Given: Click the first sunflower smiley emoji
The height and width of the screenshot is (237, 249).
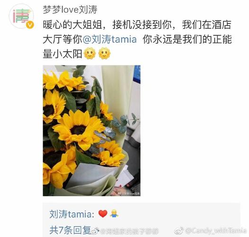Looking at the screenshot, I should pos(90,53).
